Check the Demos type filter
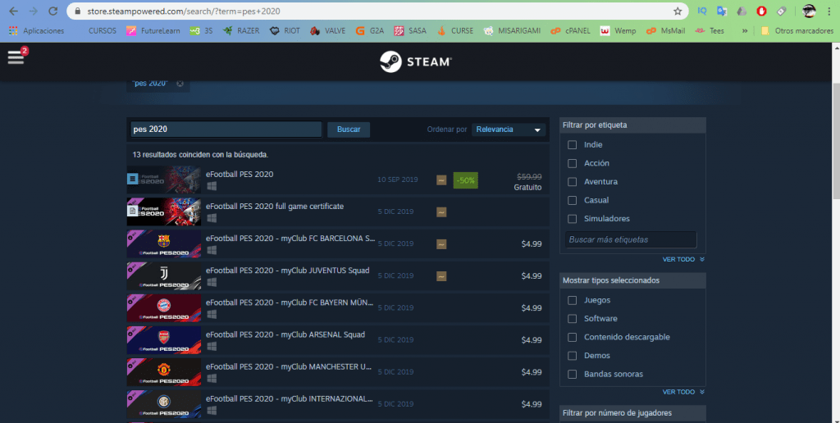Viewport: 840px width, 423px height. (572, 356)
